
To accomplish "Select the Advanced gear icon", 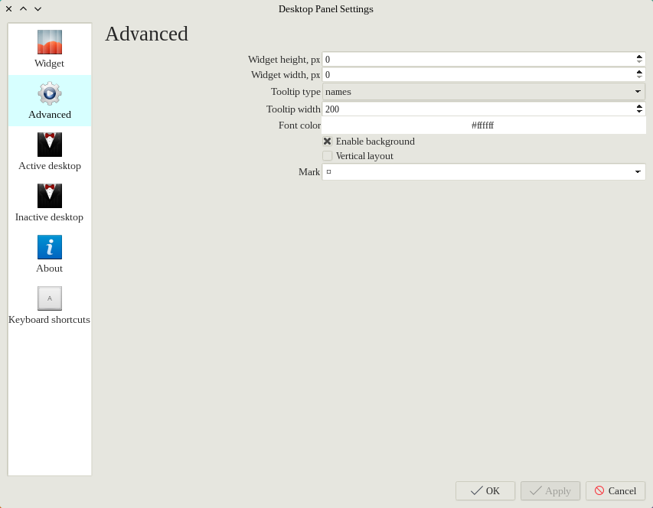I will (x=50, y=93).
